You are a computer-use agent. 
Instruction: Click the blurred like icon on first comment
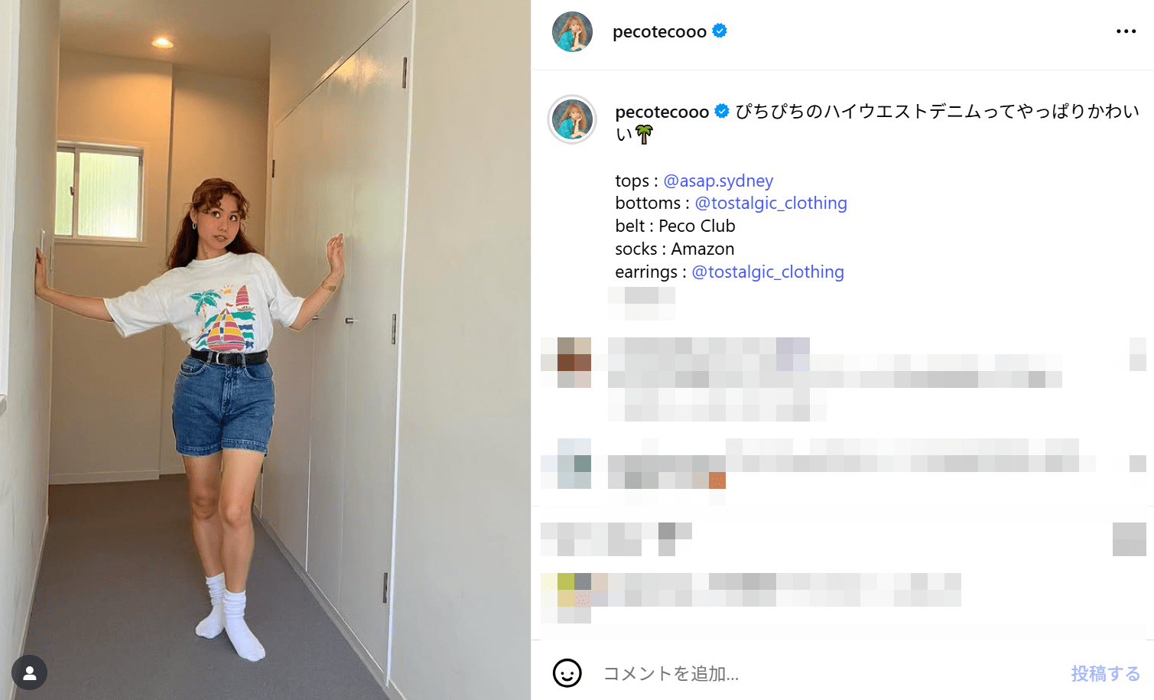pos(1138,354)
